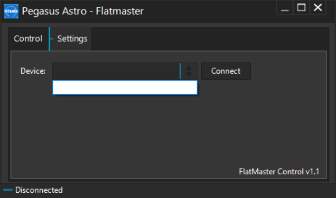Screen dimensions: 336x198
Task: Select the Control tab
Action: click(x=28, y=38)
